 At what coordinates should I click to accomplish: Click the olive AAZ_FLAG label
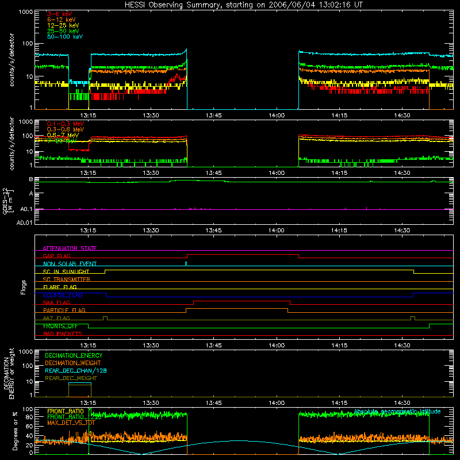click(x=56, y=318)
